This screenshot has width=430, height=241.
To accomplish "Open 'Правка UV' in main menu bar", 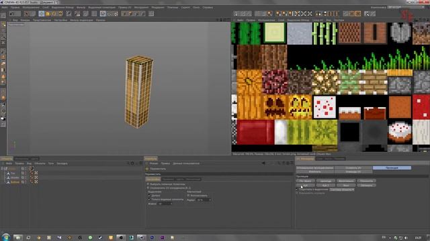I will (125, 7).
